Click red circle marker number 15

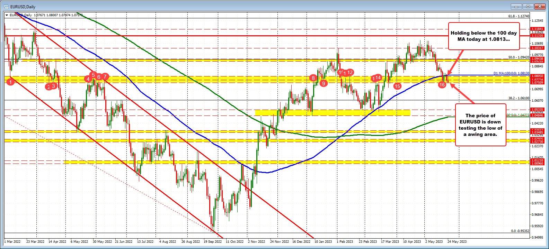point(397,86)
